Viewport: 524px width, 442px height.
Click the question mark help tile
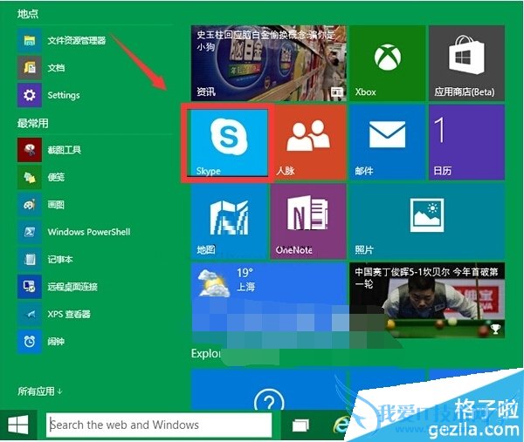coord(269,390)
